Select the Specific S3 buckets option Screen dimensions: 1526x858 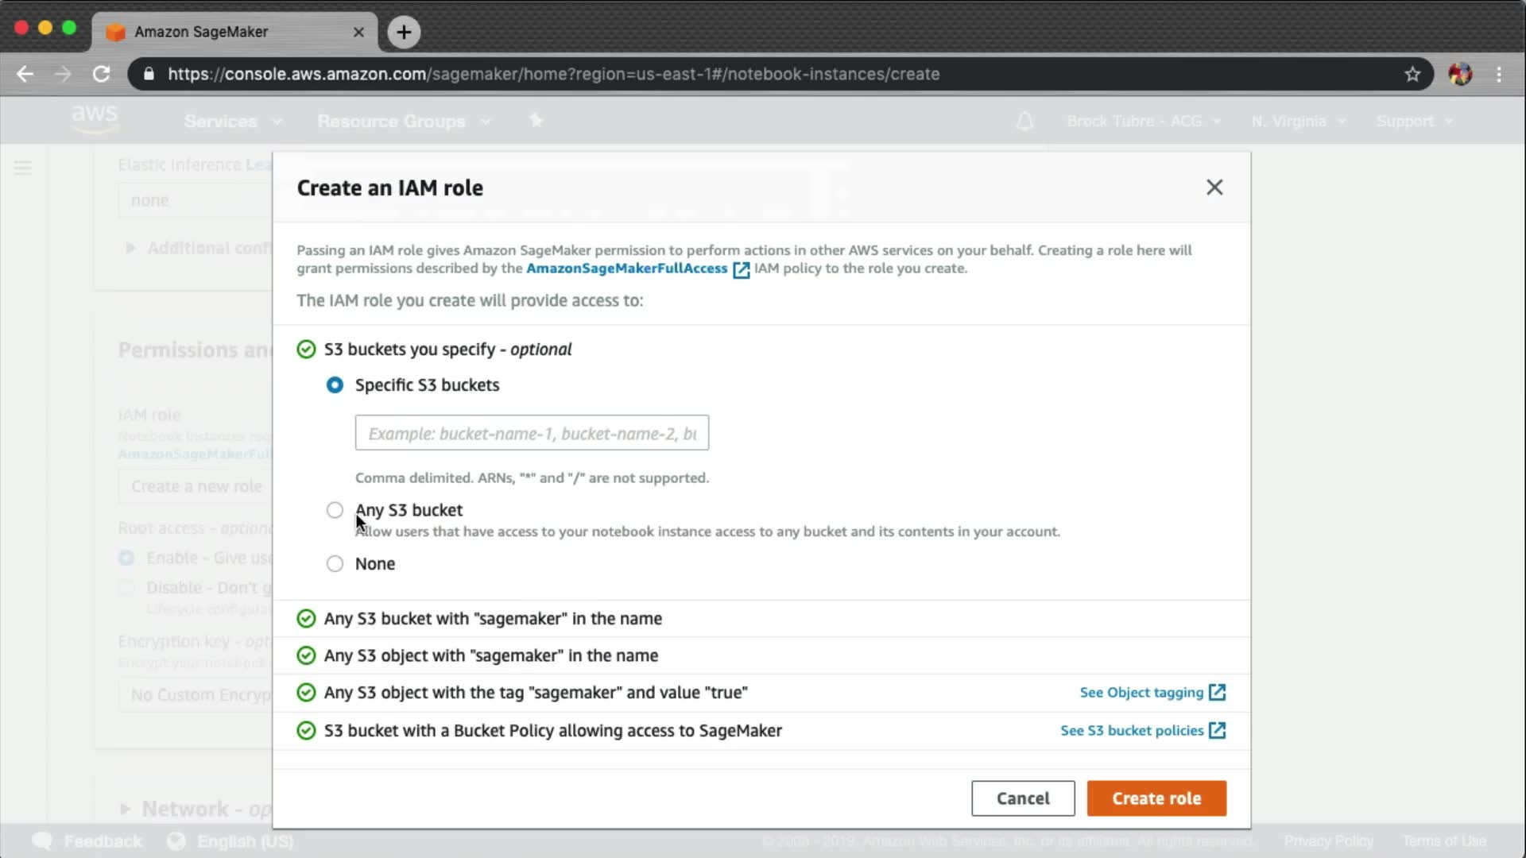[x=335, y=385]
